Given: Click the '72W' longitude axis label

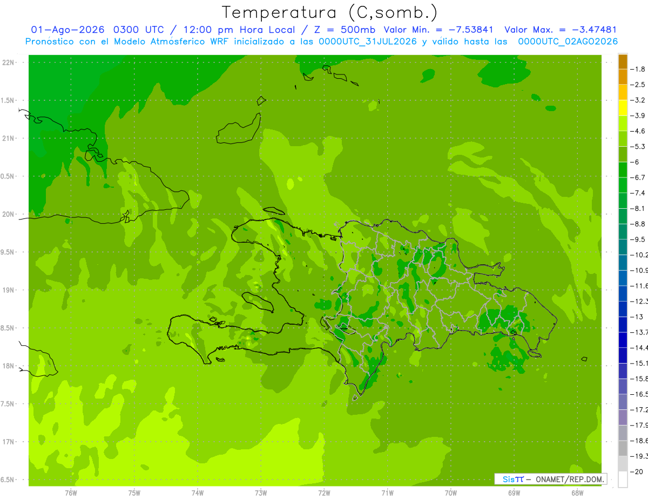Looking at the screenshot, I should coord(324,493).
